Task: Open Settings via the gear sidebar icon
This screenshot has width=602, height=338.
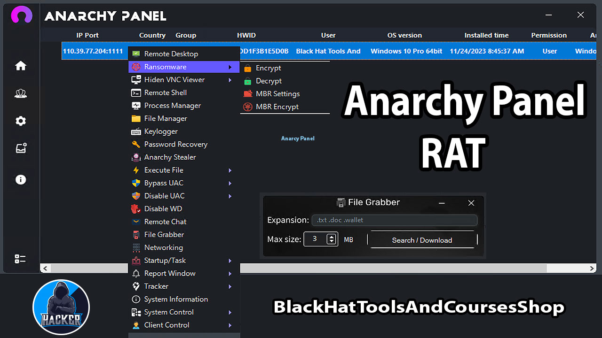Action: pos(21,121)
